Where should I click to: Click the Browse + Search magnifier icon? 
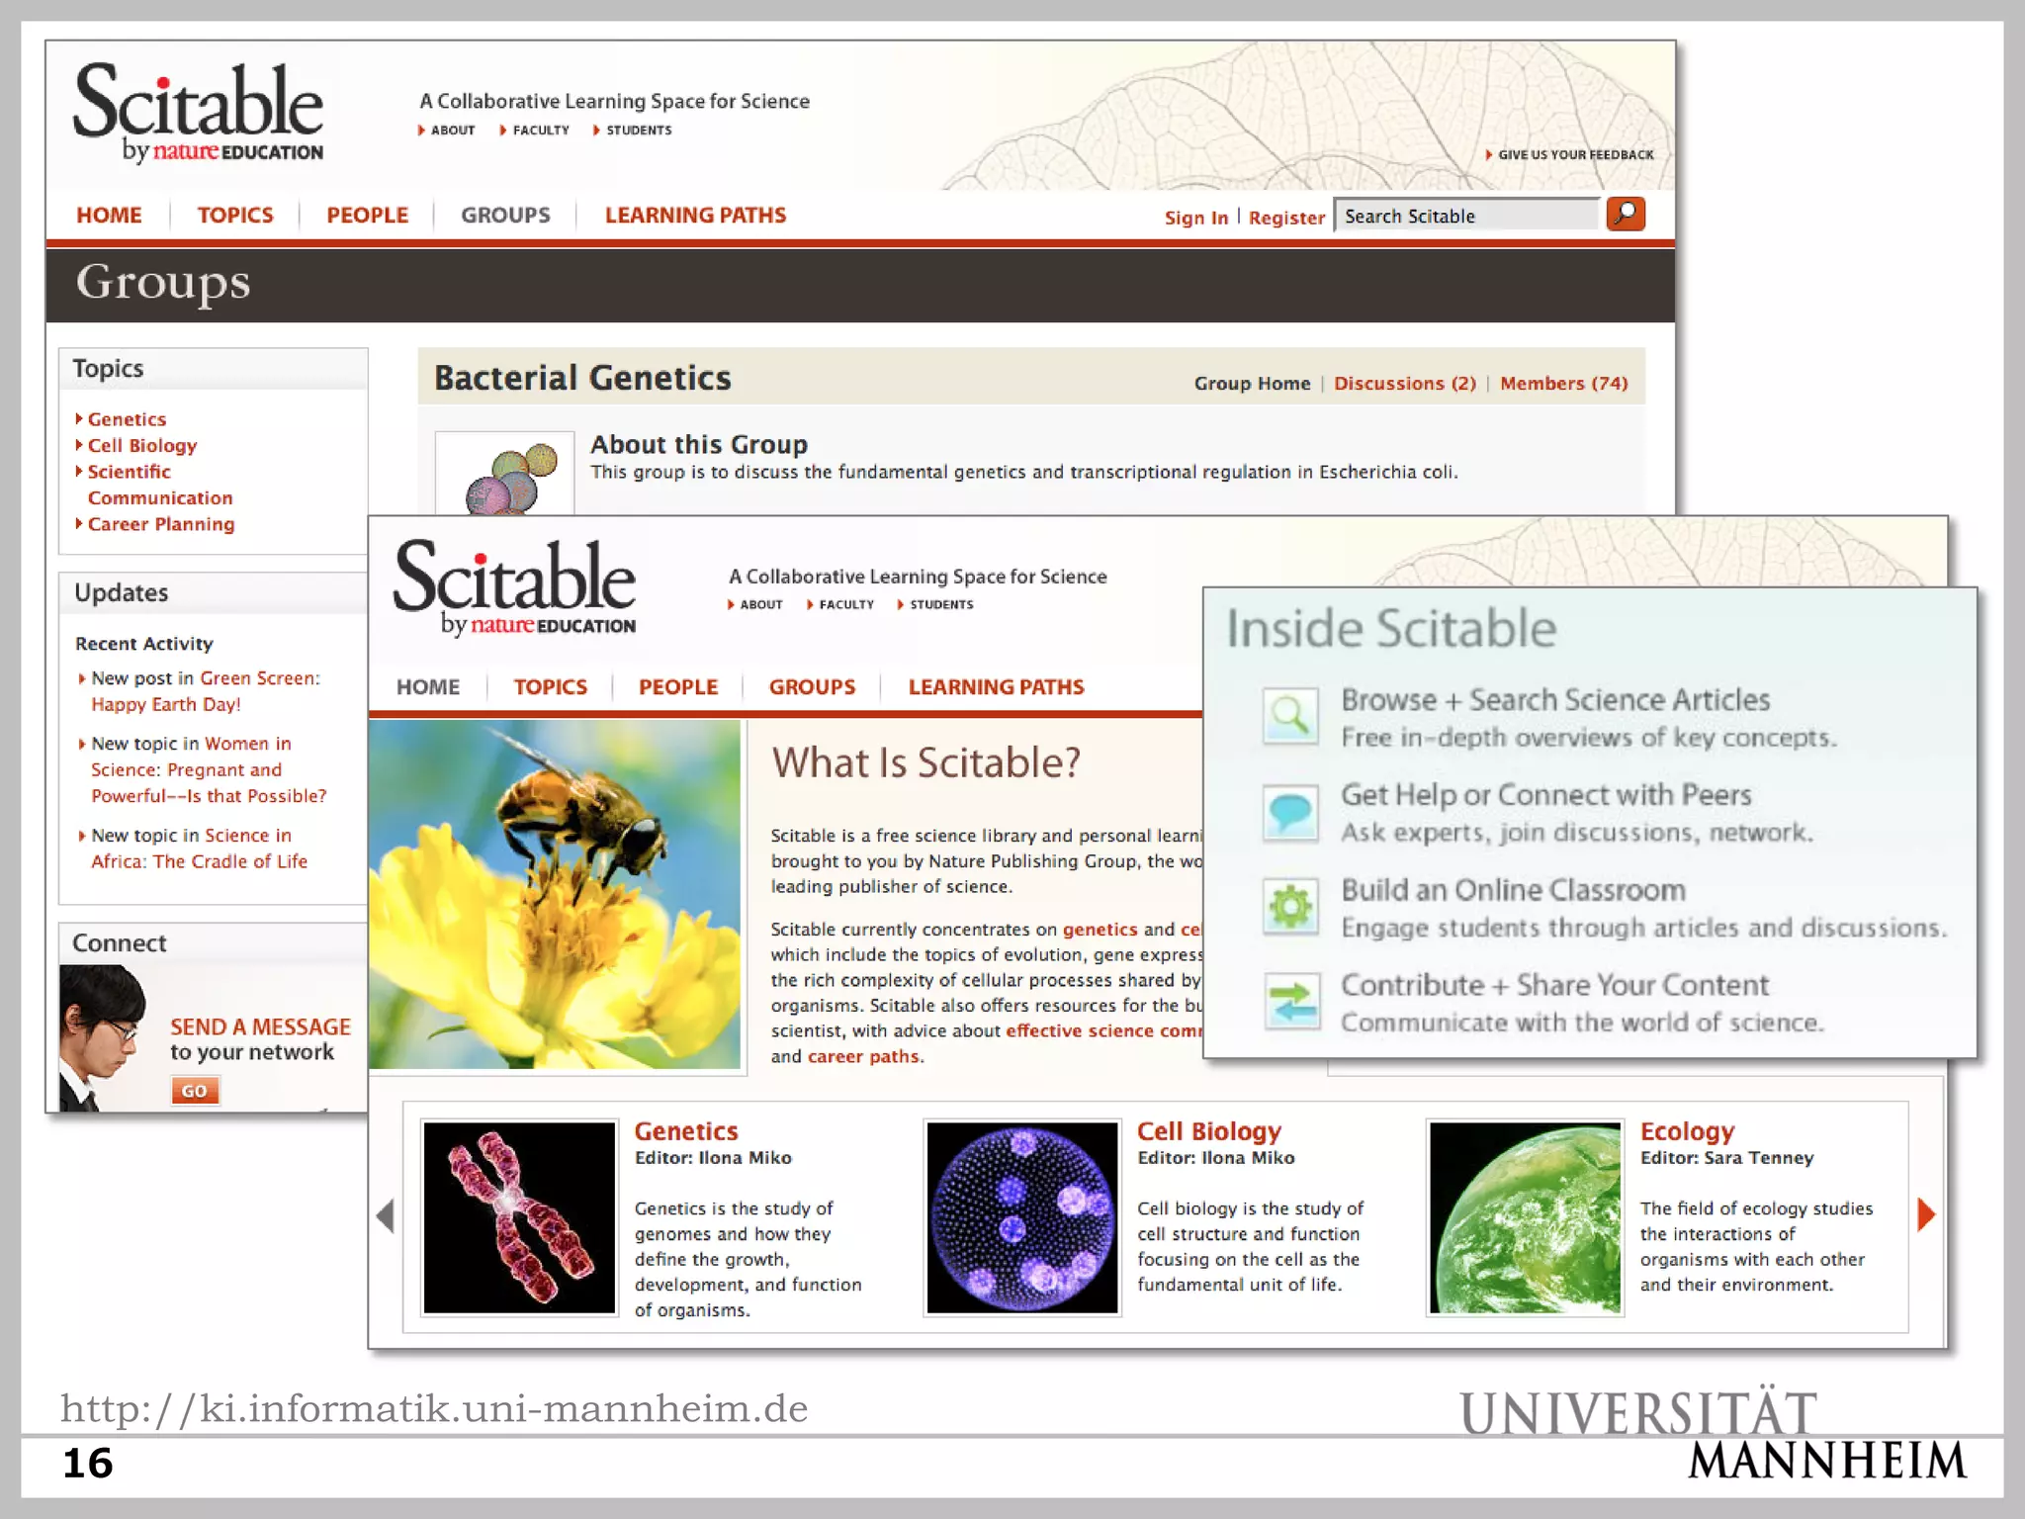coord(1290,715)
